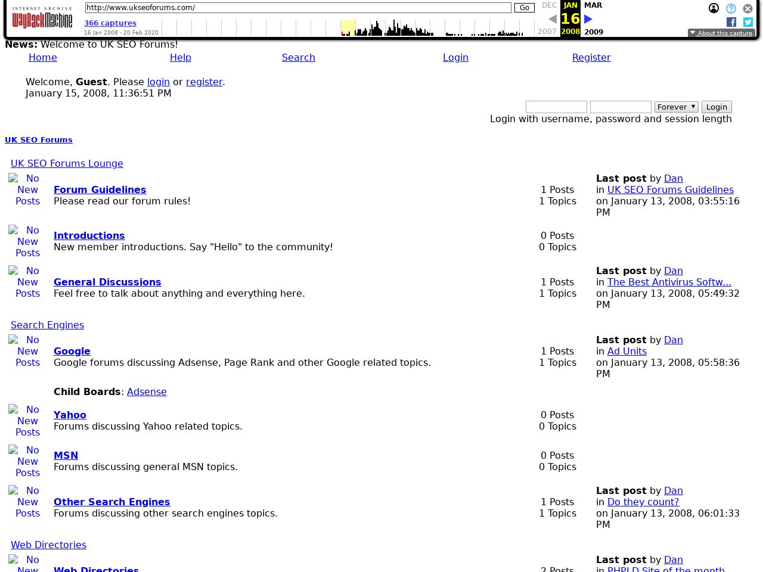
Task: Go to previous capture arrow
Action: [552, 19]
